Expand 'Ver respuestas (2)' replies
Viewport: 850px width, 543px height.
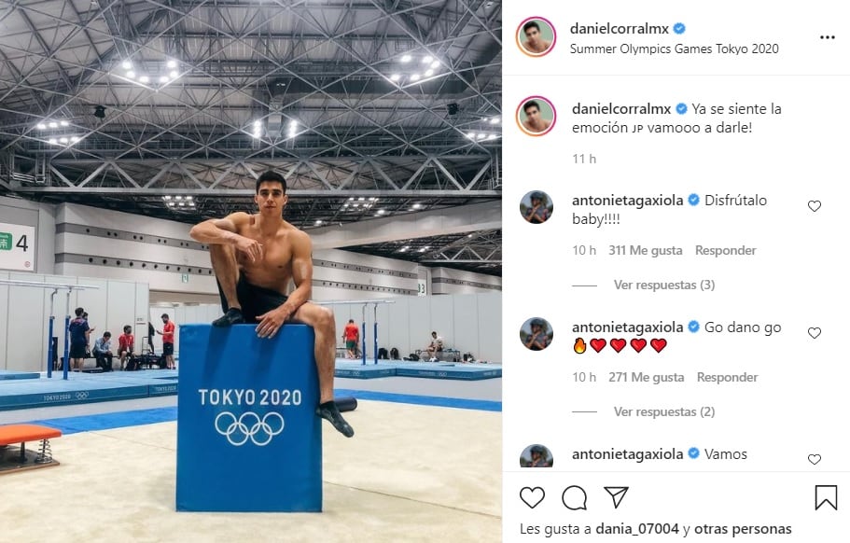click(x=664, y=411)
